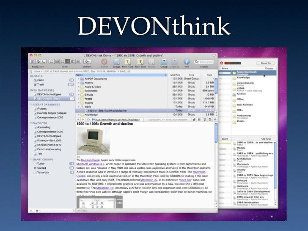Sort list by Name column header
308x231 pixels.
coord(121,75)
